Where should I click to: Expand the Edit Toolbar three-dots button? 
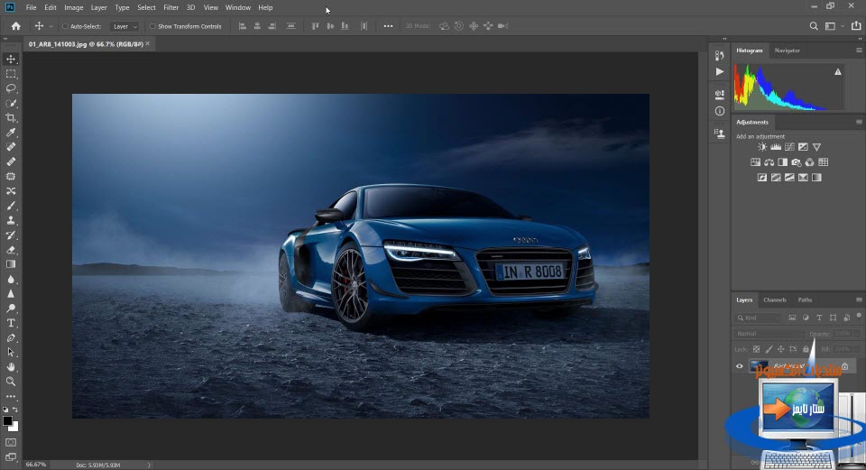11,397
